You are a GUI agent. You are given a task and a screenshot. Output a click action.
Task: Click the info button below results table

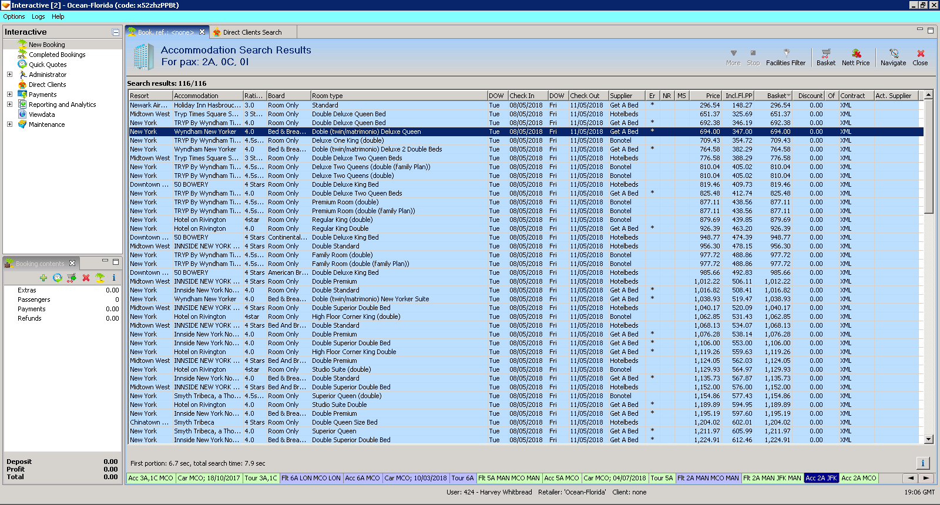922,463
